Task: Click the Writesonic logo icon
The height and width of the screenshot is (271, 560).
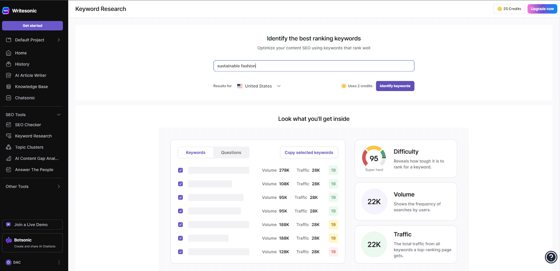Action: [x=6, y=11]
